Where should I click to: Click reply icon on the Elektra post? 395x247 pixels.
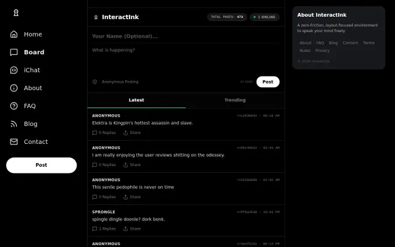pyautogui.click(x=94, y=133)
